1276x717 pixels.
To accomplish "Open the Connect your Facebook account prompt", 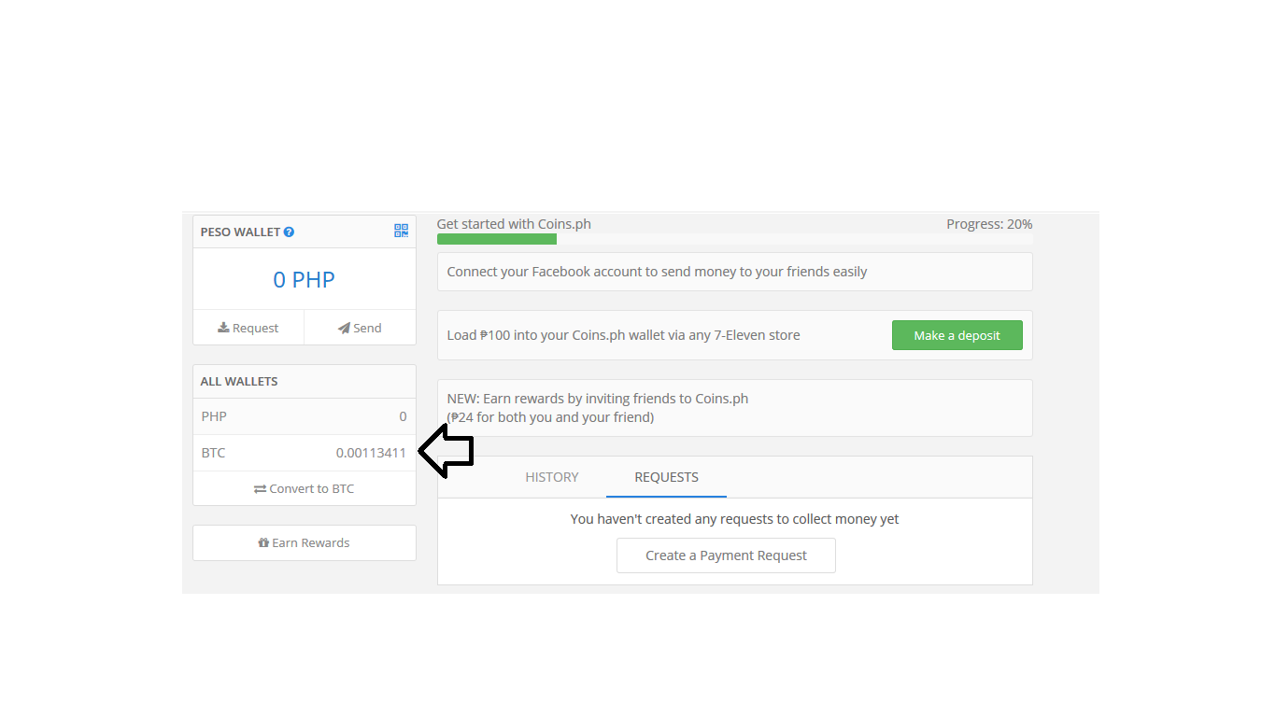I will pos(734,272).
